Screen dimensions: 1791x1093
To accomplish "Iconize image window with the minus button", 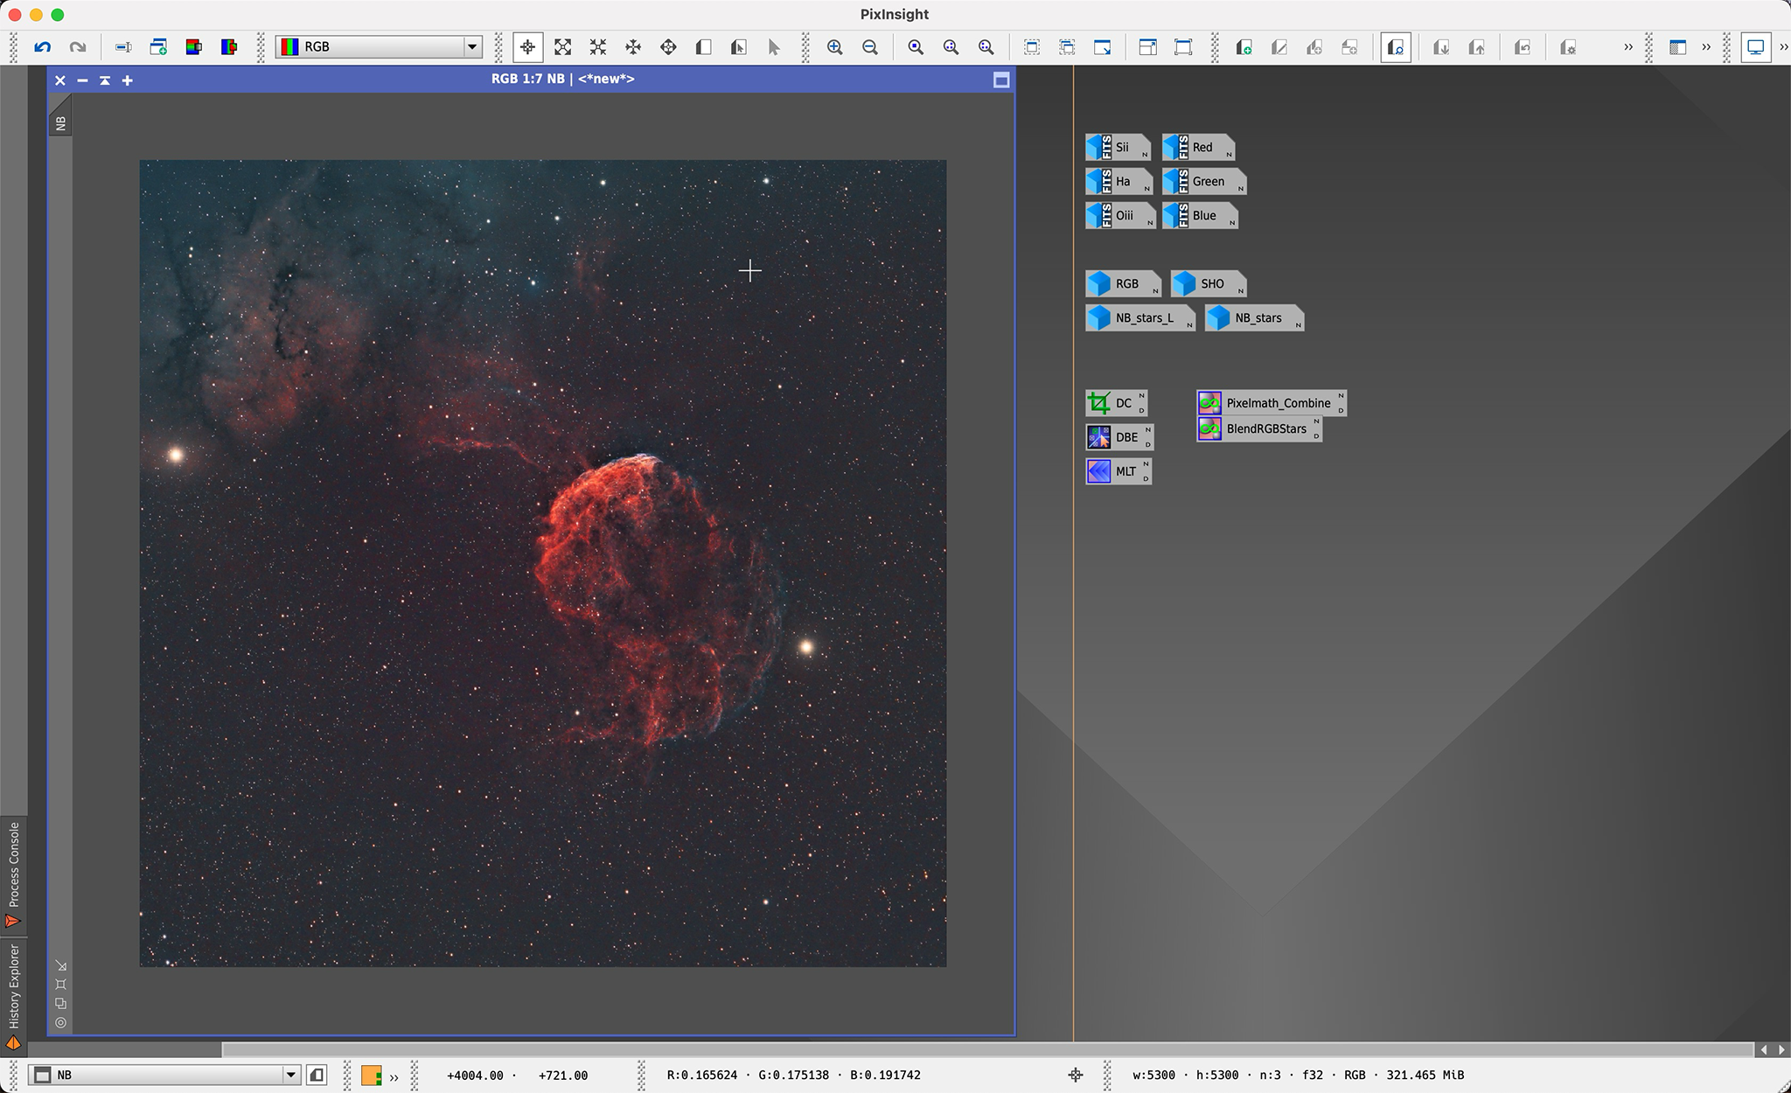I will (82, 80).
